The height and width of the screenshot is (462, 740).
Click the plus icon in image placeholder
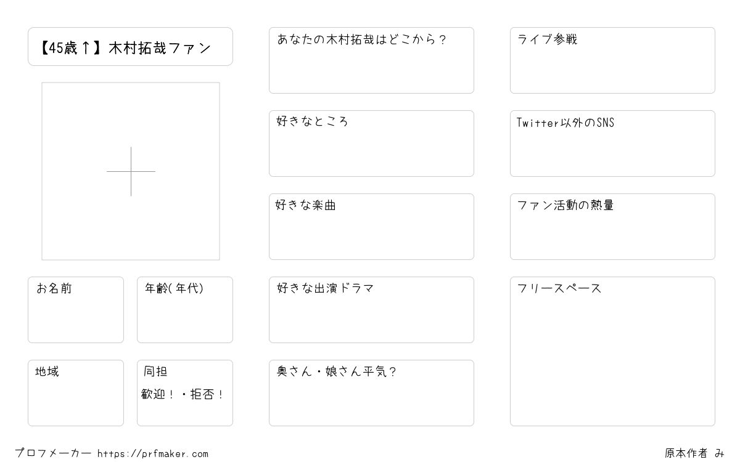coord(131,171)
